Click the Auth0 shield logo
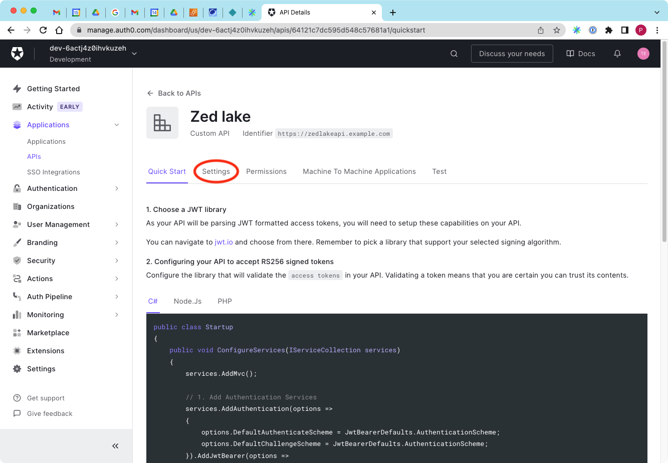 [x=18, y=54]
